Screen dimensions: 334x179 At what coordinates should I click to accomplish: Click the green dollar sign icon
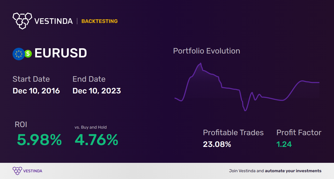[x=28, y=54]
